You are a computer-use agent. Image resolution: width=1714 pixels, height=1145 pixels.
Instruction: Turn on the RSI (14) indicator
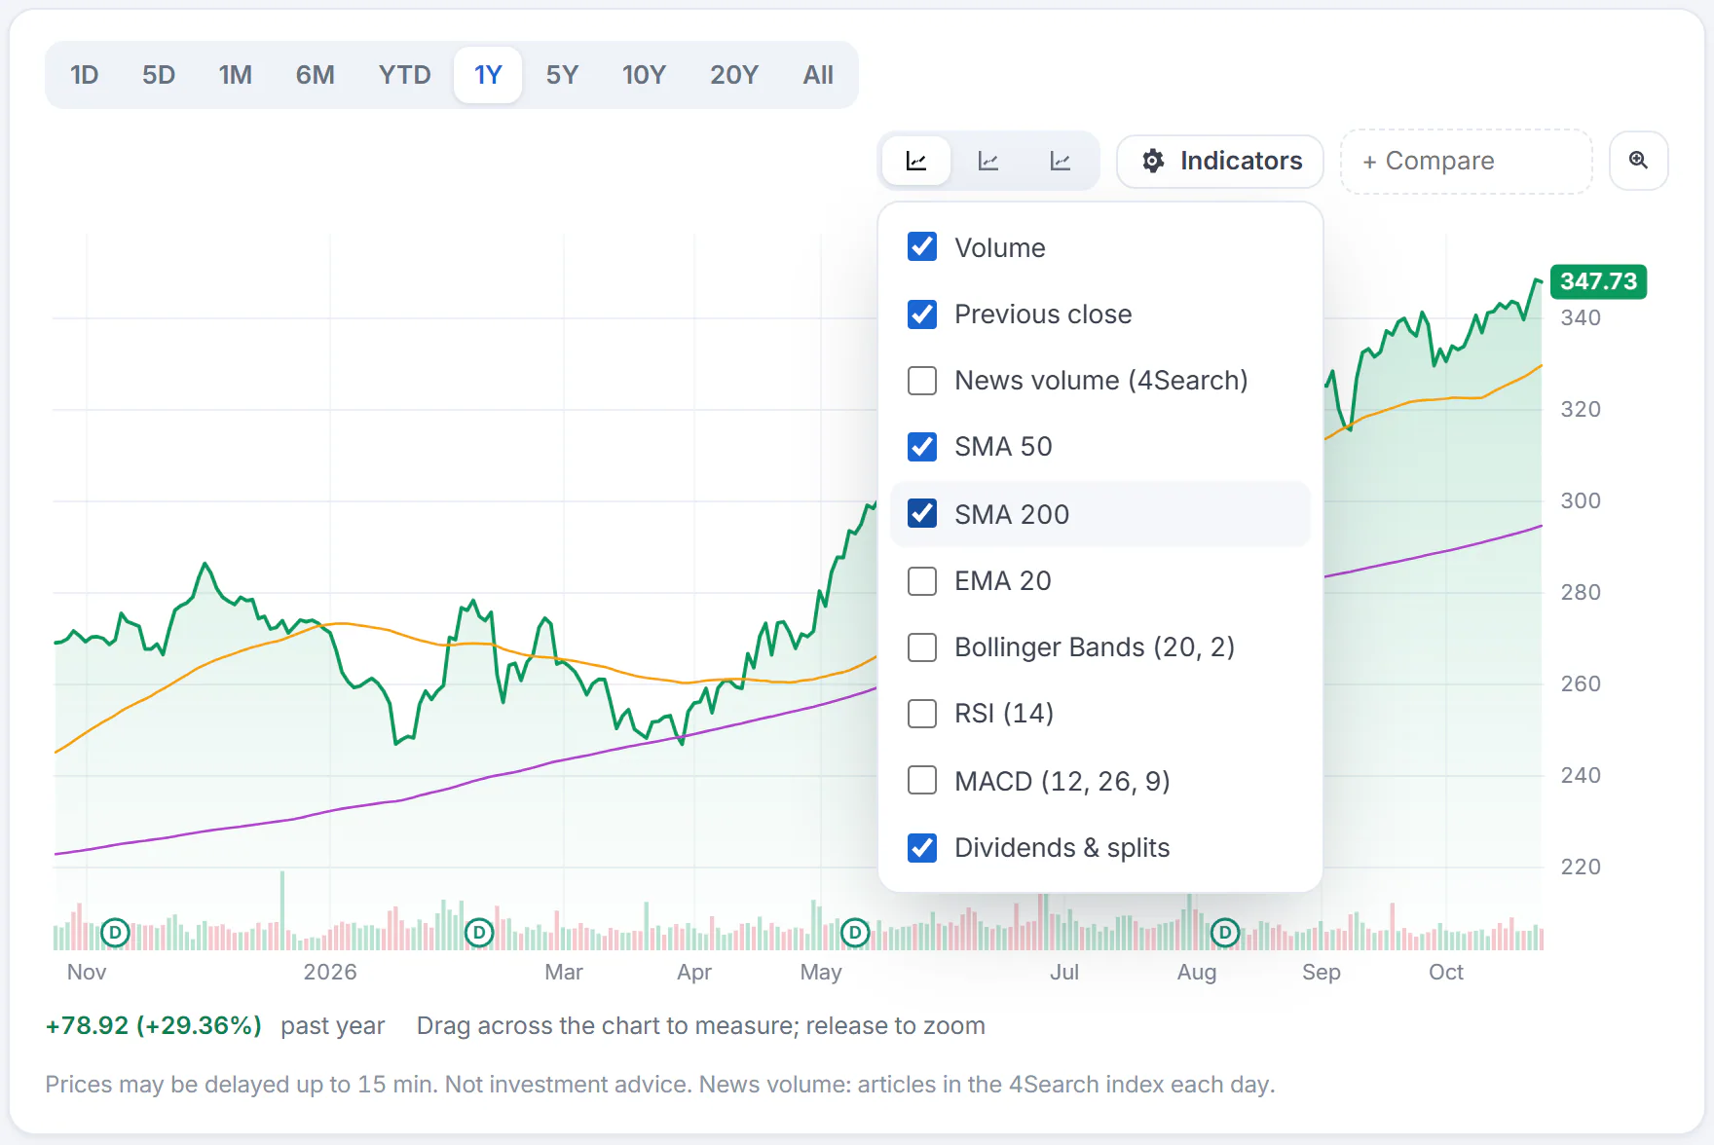coord(922,714)
